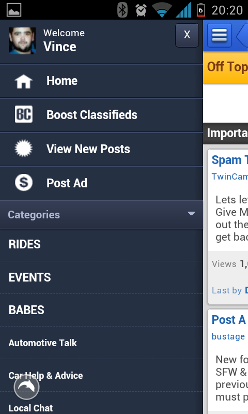Screen dimensions: 248x414
Task: Tap the View New Posts starburst icon
Action: pyautogui.click(x=23, y=148)
